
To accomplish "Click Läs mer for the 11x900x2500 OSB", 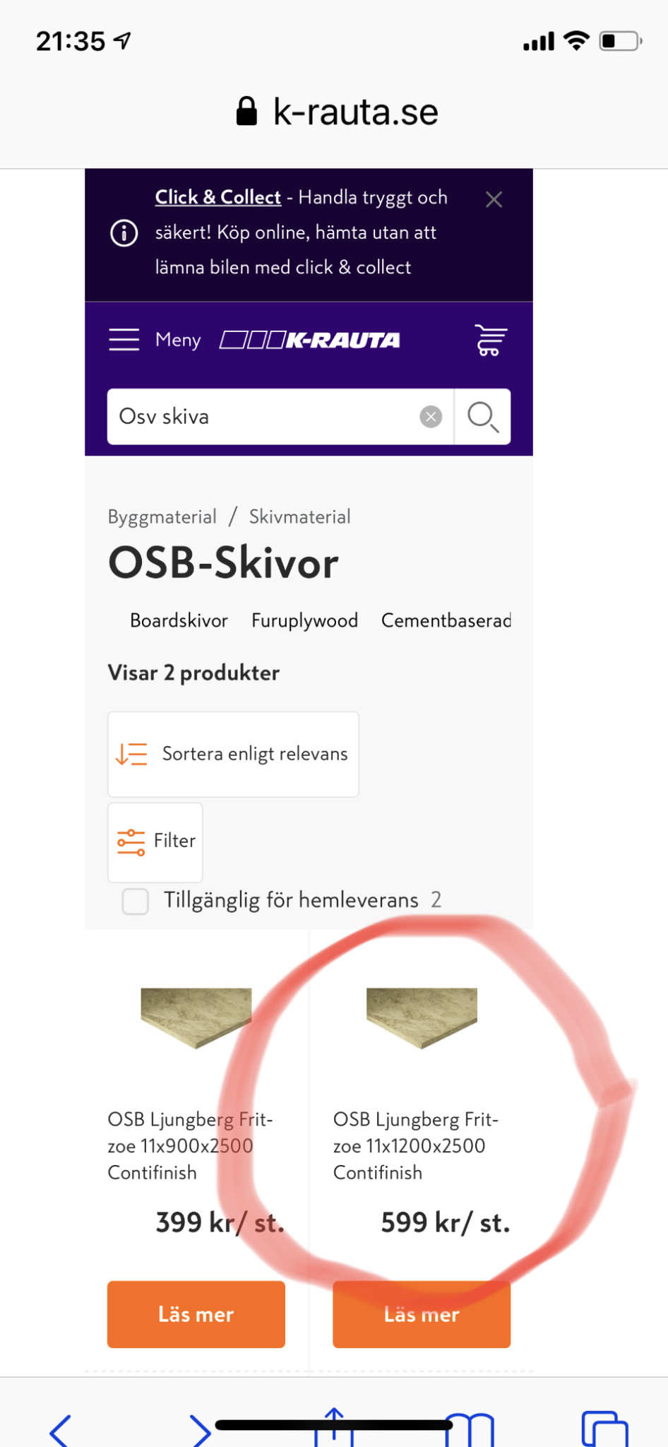I will point(196,1314).
